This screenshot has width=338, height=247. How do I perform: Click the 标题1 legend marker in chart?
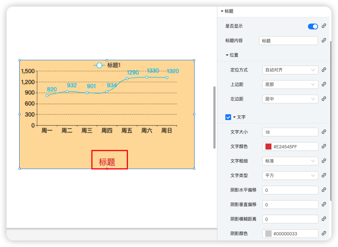pos(99,65)
